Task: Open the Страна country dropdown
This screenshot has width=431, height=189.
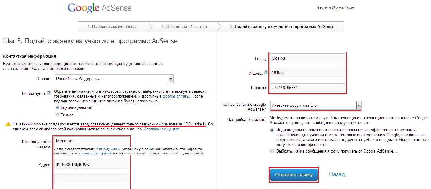Action: 171,79
